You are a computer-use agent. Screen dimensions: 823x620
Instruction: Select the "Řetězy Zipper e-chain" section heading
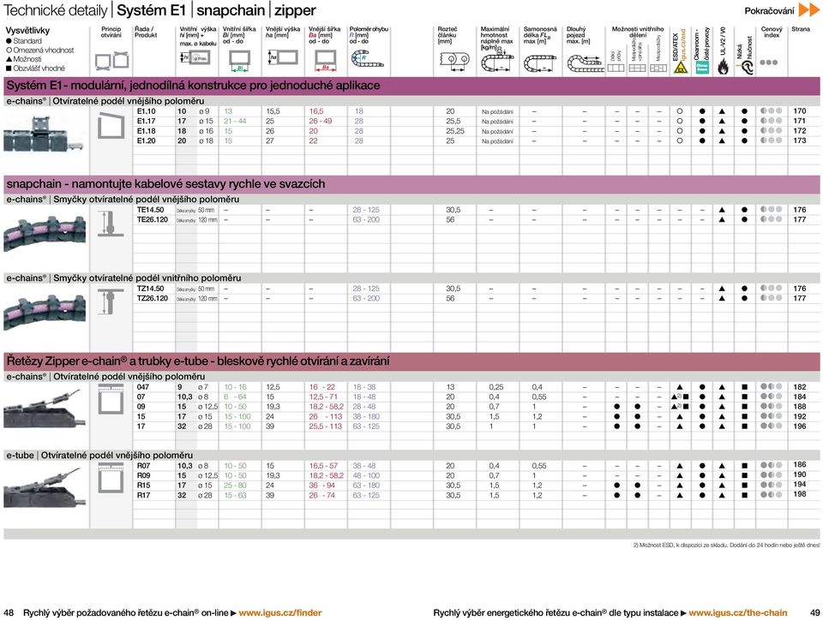coord(198,361)
